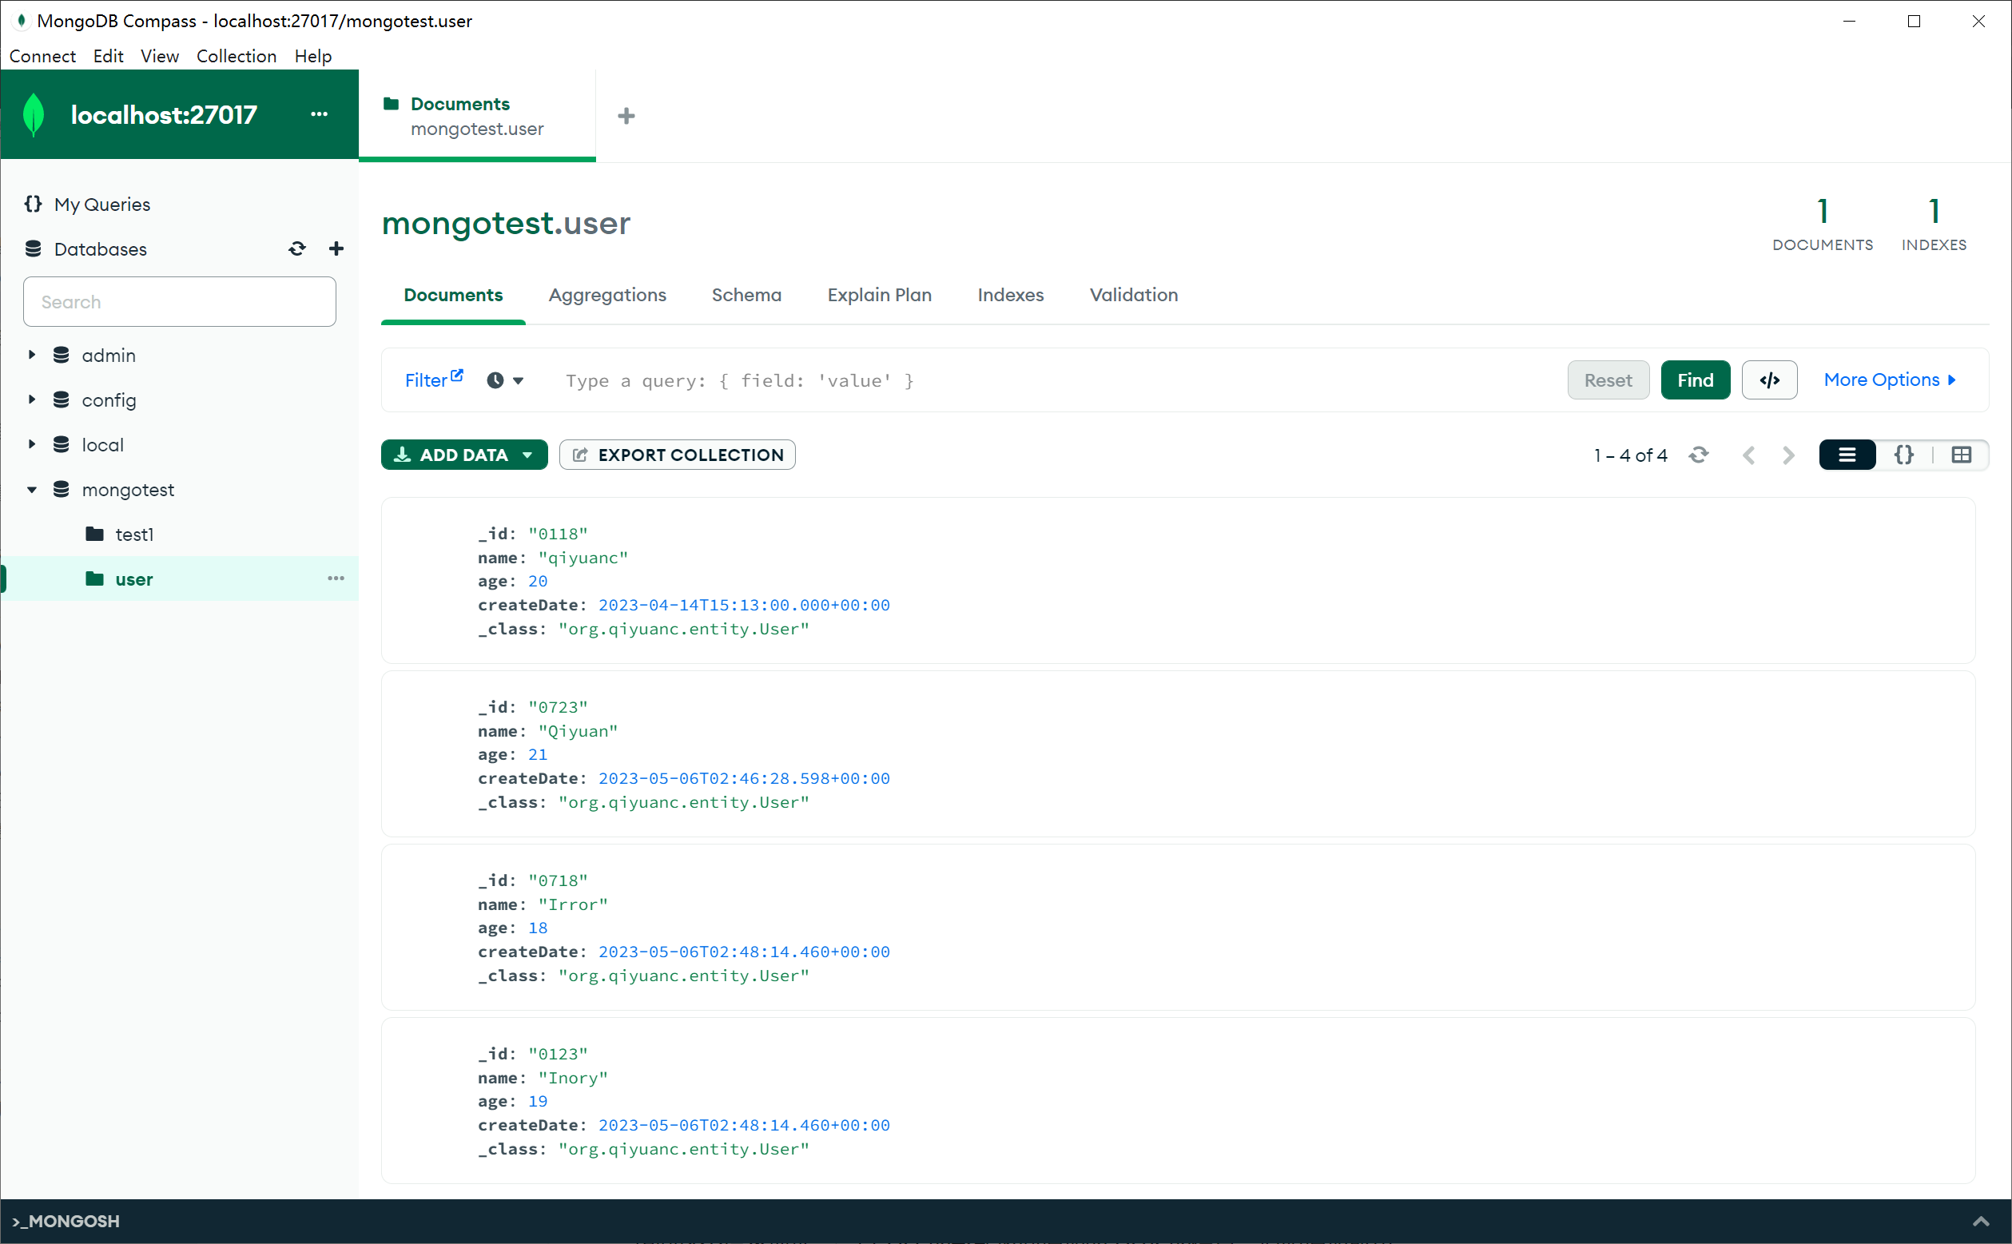This screenshot has width=2012, height=1244.
Task: Expand More Options link
Action: [1889, 380]
